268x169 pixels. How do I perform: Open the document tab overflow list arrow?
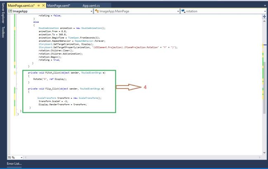tap(265, 6)
